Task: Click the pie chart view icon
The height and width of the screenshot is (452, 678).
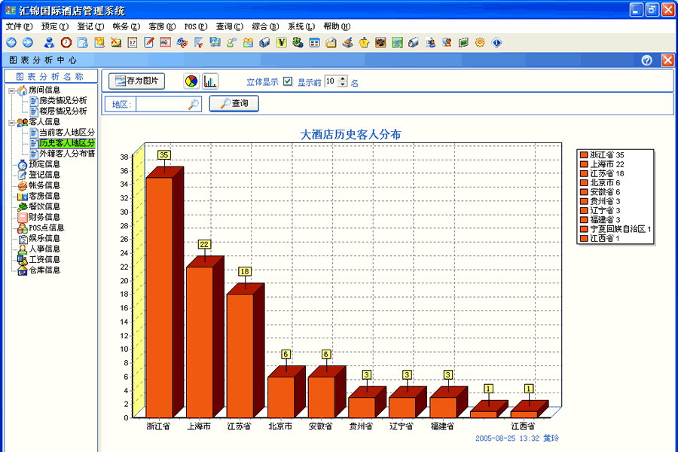Action: pos(192,81)
